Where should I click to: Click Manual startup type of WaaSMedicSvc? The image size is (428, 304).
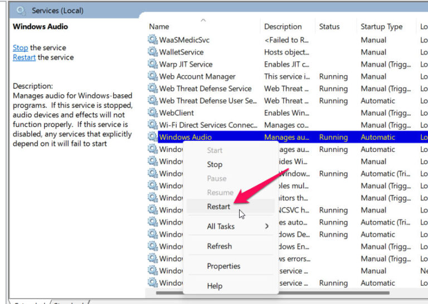[373, 40]
